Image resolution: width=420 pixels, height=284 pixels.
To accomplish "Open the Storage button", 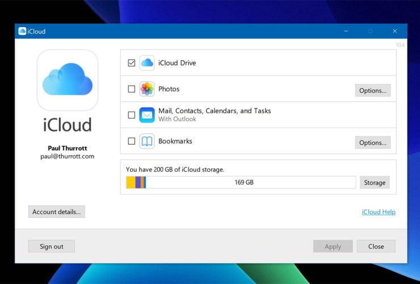I will (x=375, y=182).
